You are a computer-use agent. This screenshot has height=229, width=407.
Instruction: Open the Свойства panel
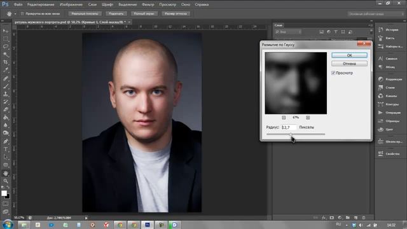pyautogui.click(x=389, y=154)
